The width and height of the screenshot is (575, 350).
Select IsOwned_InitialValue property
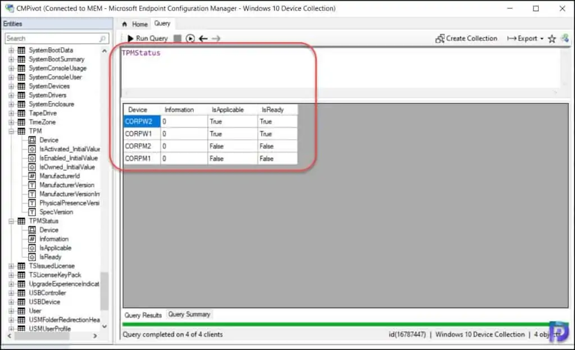tap(67, 167)
